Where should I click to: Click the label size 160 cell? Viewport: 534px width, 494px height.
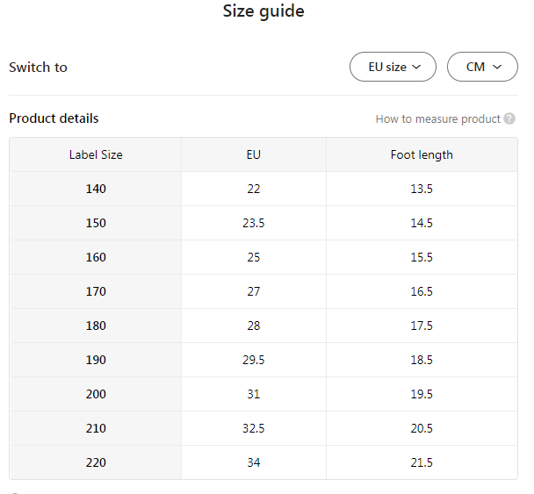(96, 257)
